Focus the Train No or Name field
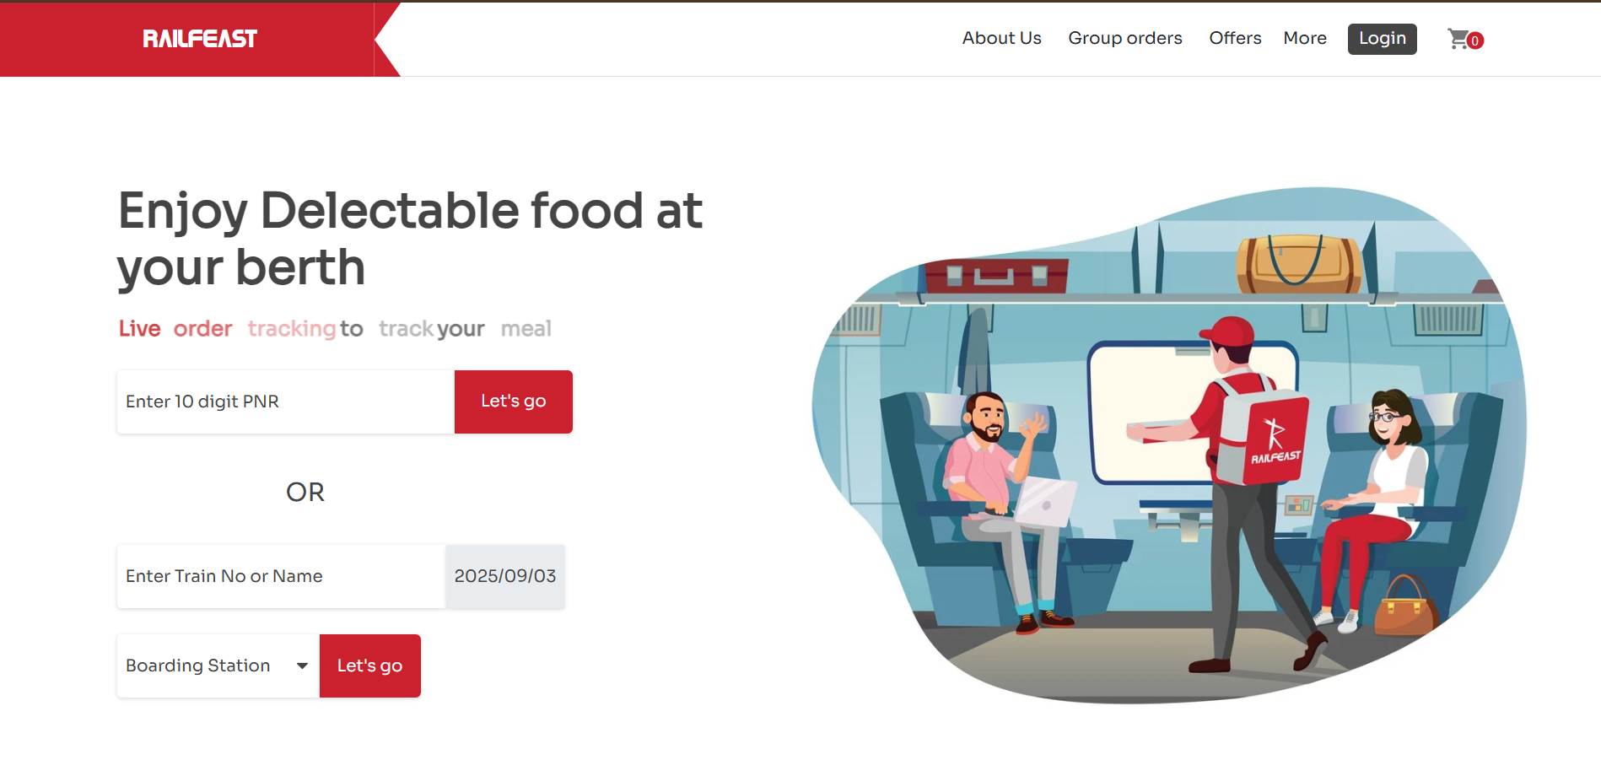 pos(281,576)
